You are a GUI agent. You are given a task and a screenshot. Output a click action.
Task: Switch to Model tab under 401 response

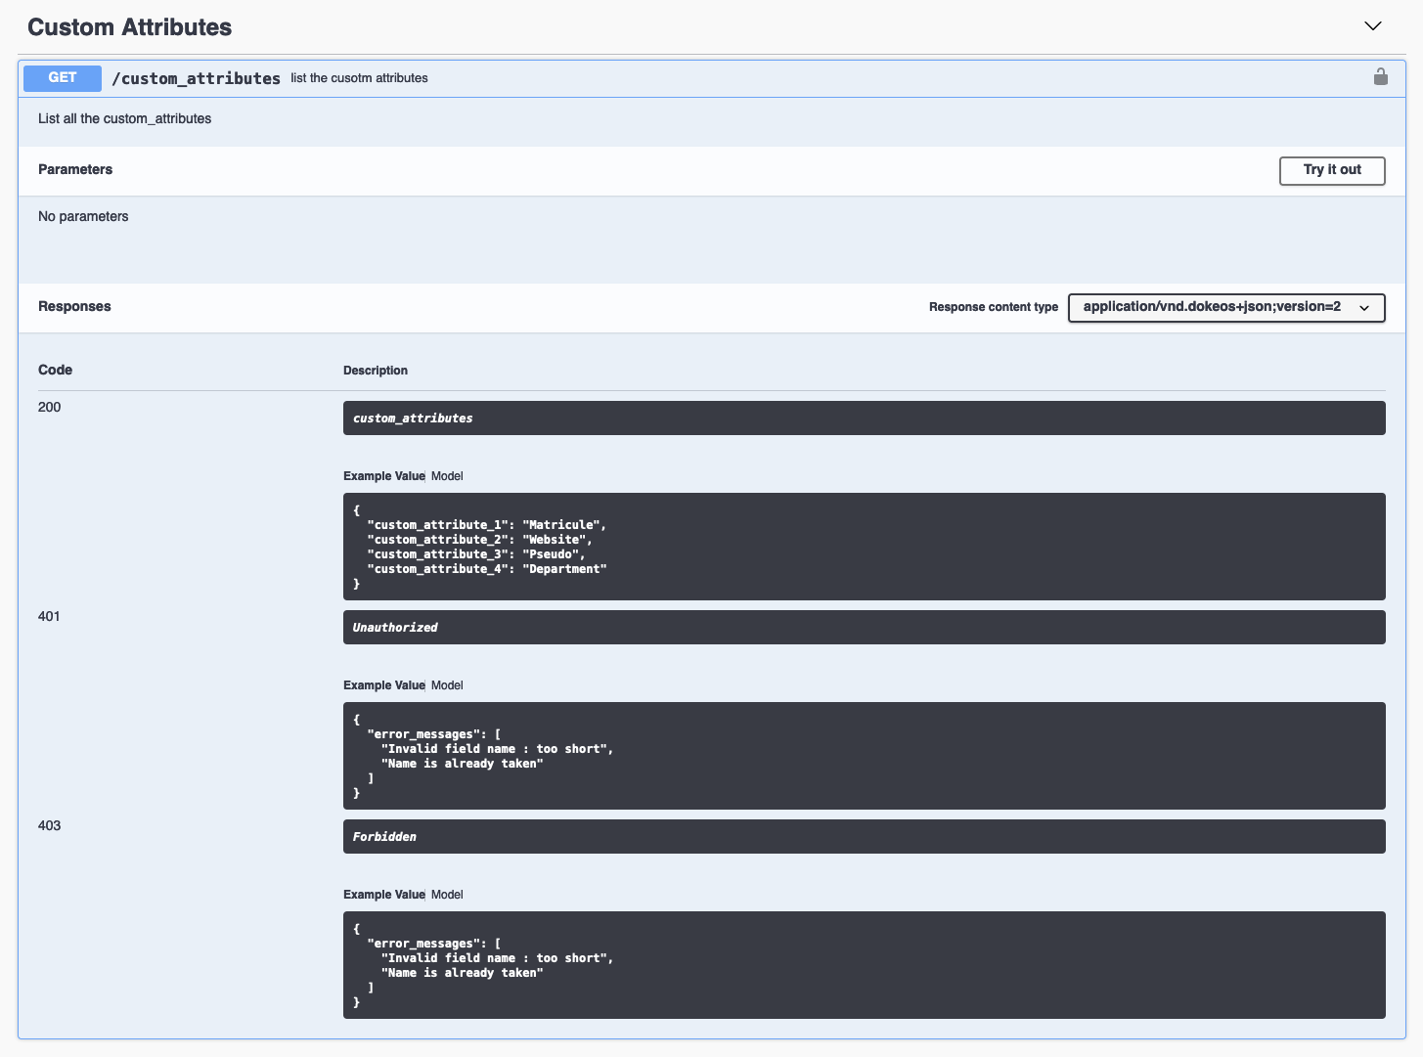pos(447,685)
